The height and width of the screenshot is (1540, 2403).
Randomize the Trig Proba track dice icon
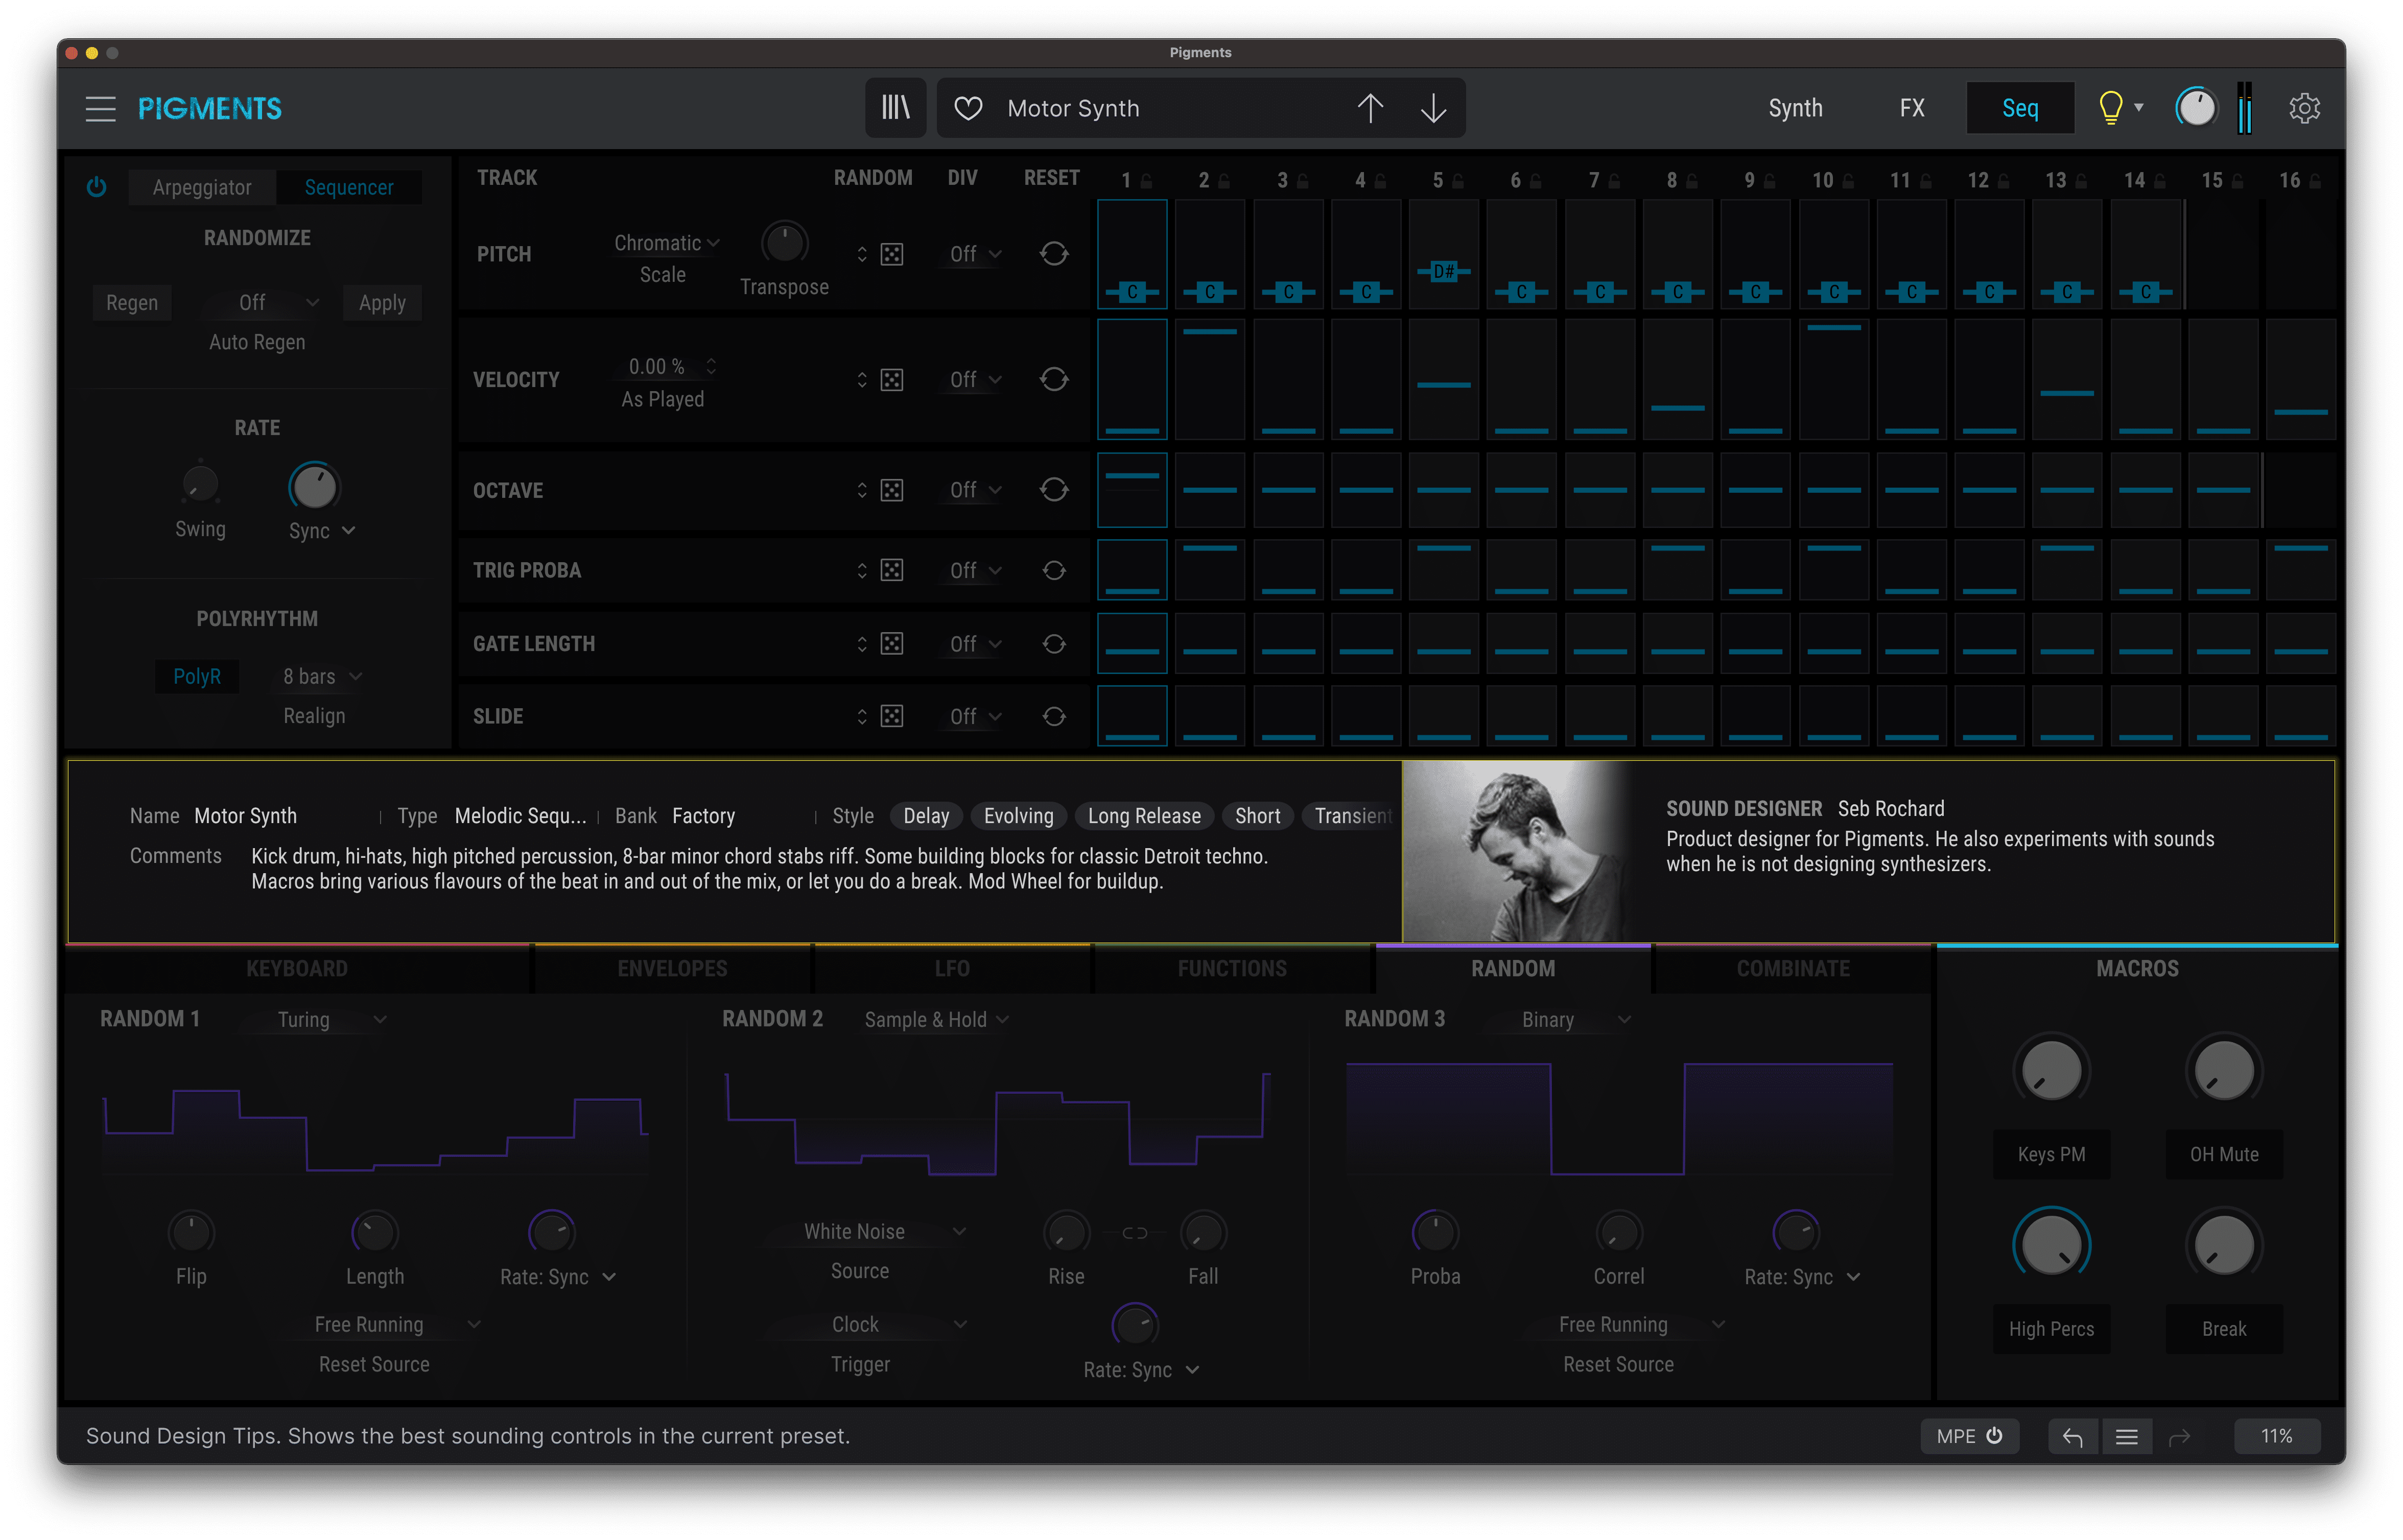point(891,570)
